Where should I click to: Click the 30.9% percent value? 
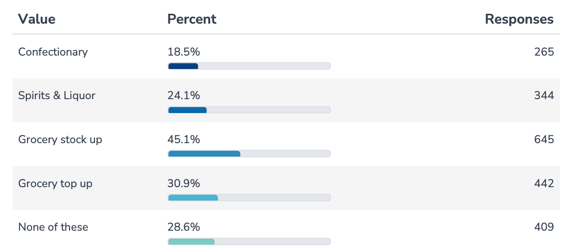tap(184, 183)
